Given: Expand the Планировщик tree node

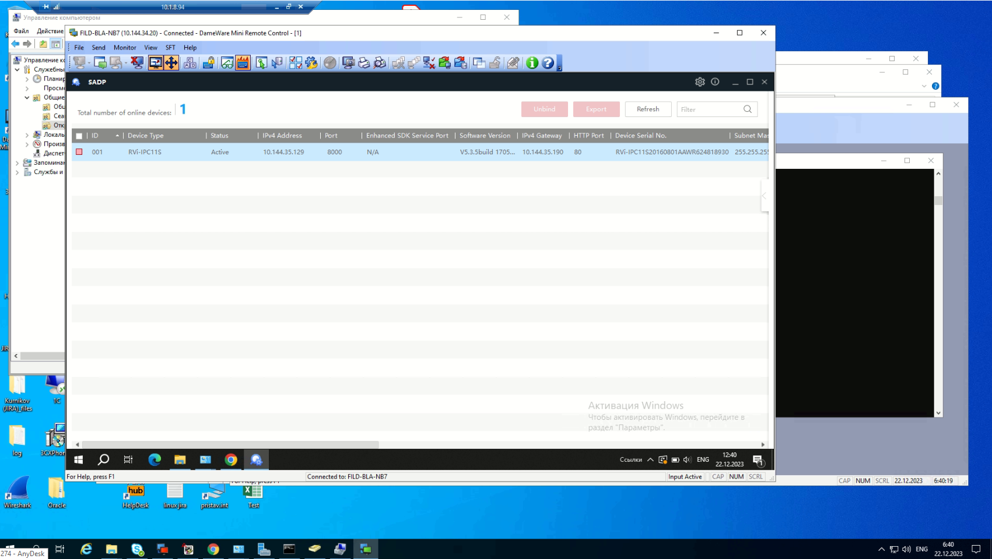Looking at the screenshot, I should 27,79.
